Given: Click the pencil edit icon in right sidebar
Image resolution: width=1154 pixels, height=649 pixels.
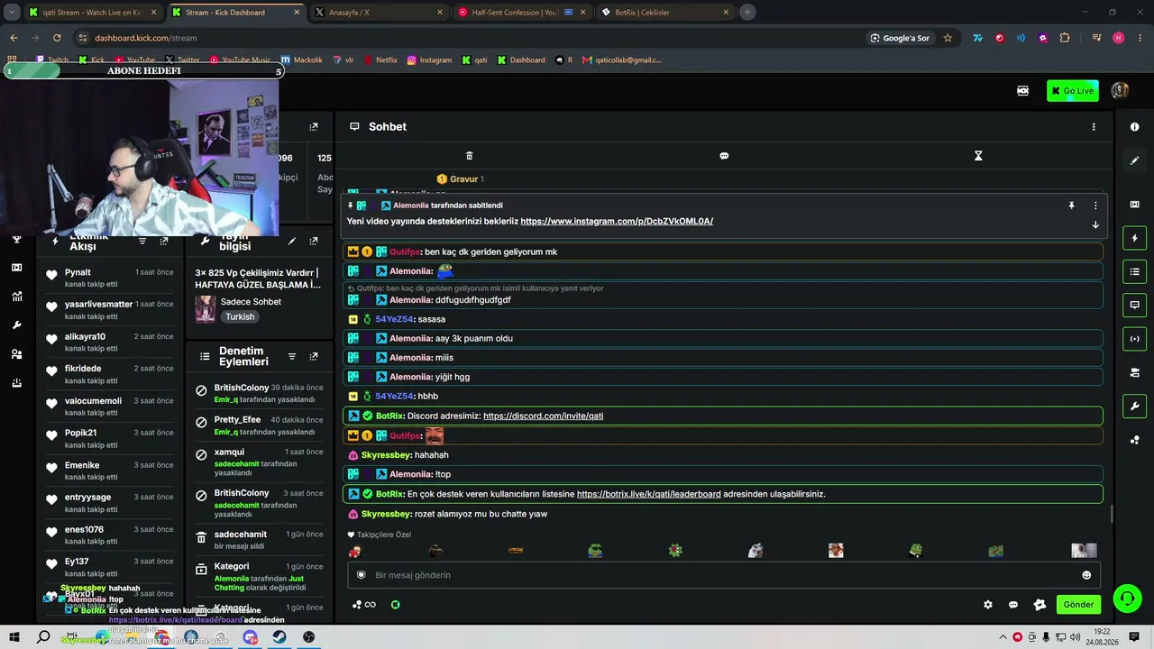Looking at the screenshot, I should click(x=1134, y=160).
